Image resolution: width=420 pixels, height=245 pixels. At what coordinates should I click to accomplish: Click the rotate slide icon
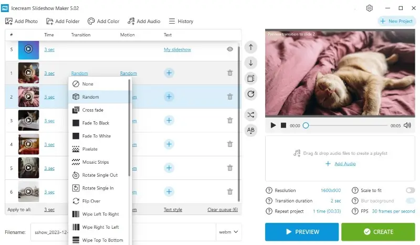[x=251, y=94]
